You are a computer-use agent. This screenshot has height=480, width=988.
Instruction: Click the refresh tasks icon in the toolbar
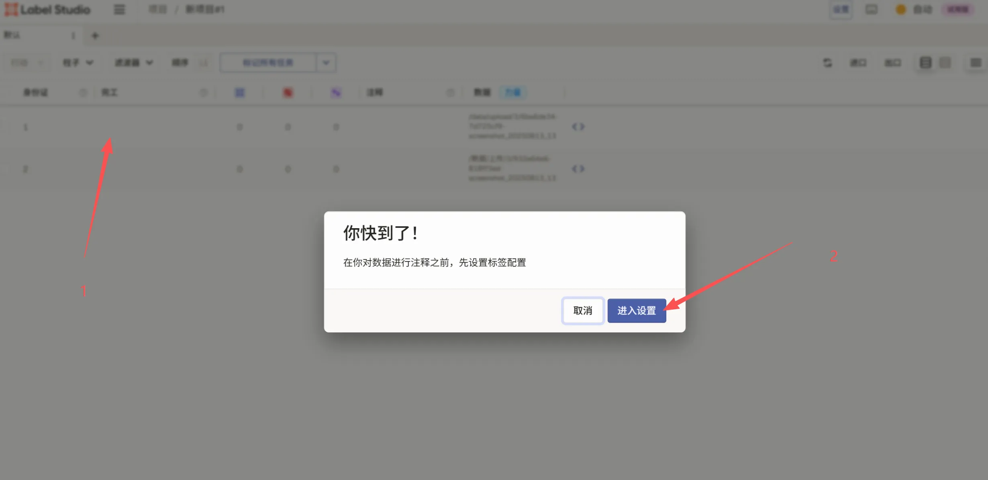pyautogui.click(x=828, y=63)
